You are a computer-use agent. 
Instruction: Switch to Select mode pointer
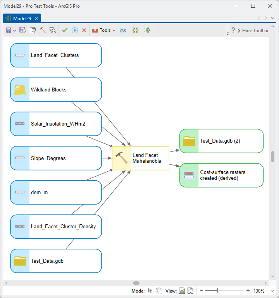(x=150, y=291)
